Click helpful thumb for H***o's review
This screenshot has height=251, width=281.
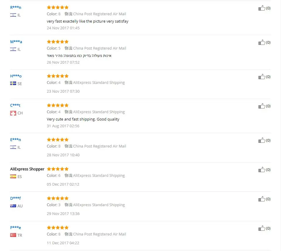pos(262,77)
